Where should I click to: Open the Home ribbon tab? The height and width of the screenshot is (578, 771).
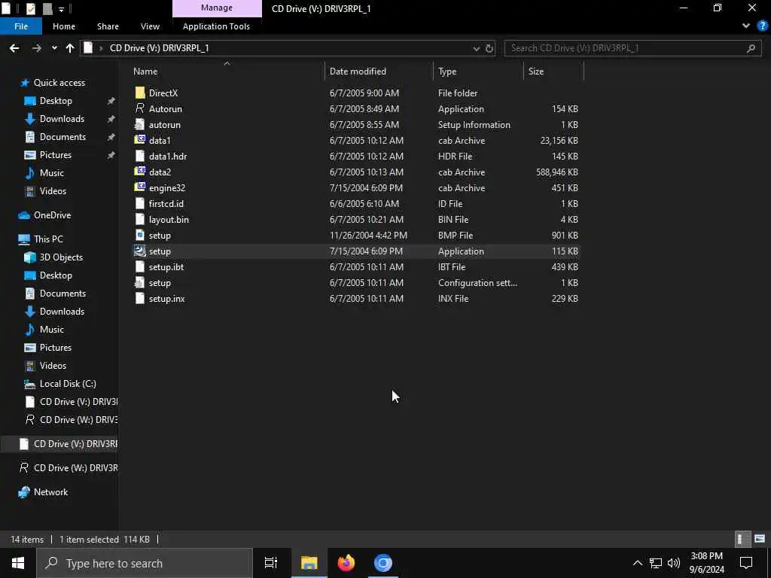coord(64,26)
